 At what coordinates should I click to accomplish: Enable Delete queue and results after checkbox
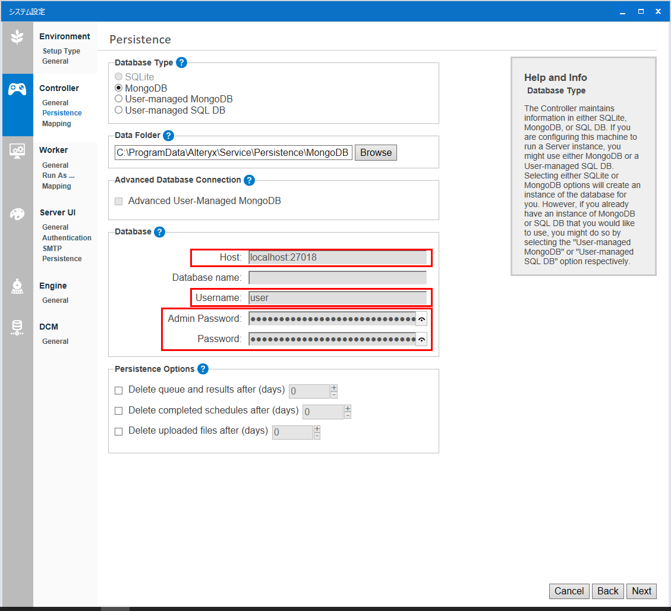(119, 390)
